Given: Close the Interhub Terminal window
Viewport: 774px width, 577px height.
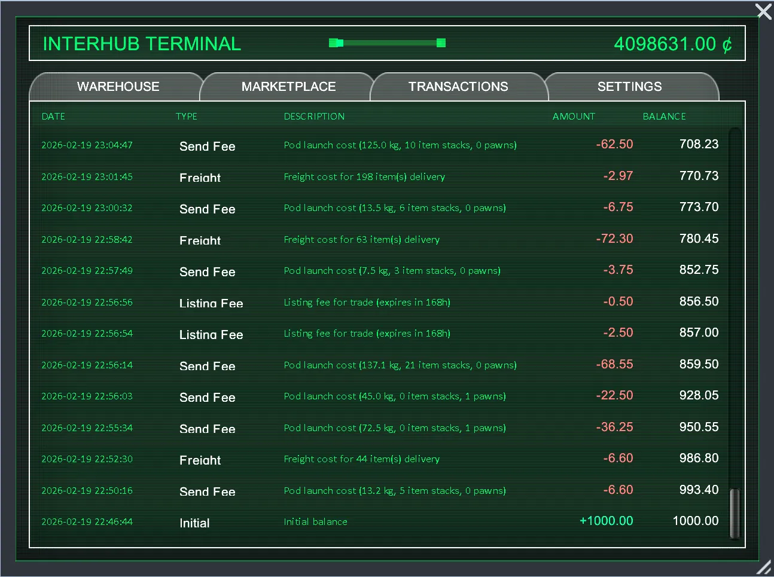Looking at the screenshot, I should tap(763, 11).
